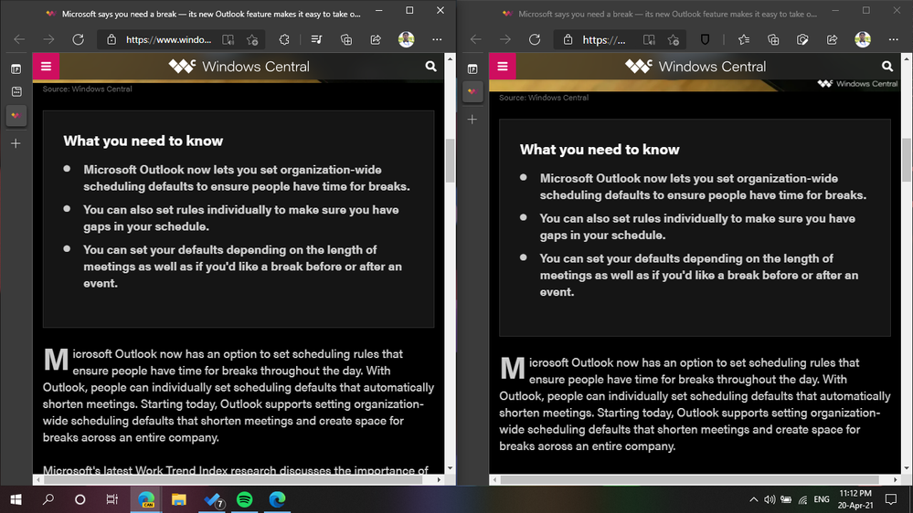Open File Explorer from the taskbar
The height and width of the screenshot is (513, 913).
[x=179, y=499]
